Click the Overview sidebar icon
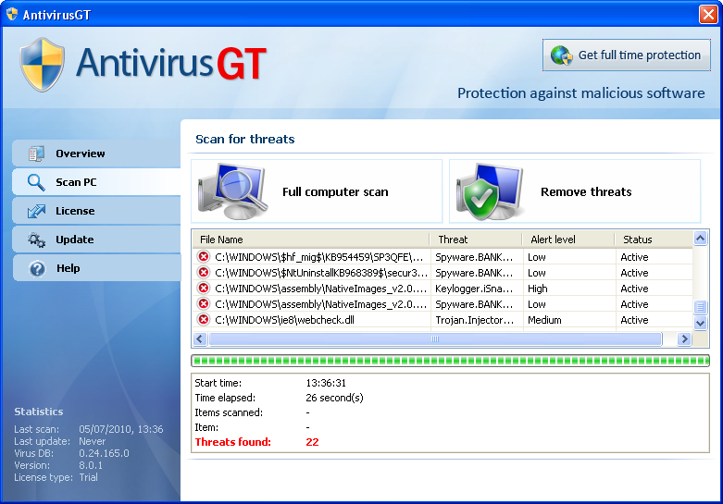 click(36, 154)
